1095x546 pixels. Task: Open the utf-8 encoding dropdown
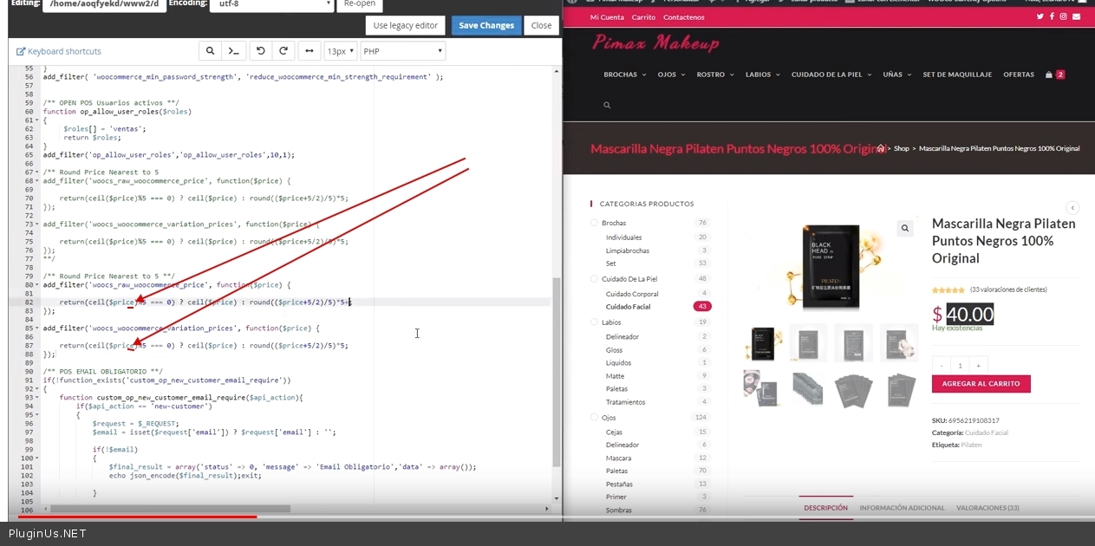[x=271, y=3]
